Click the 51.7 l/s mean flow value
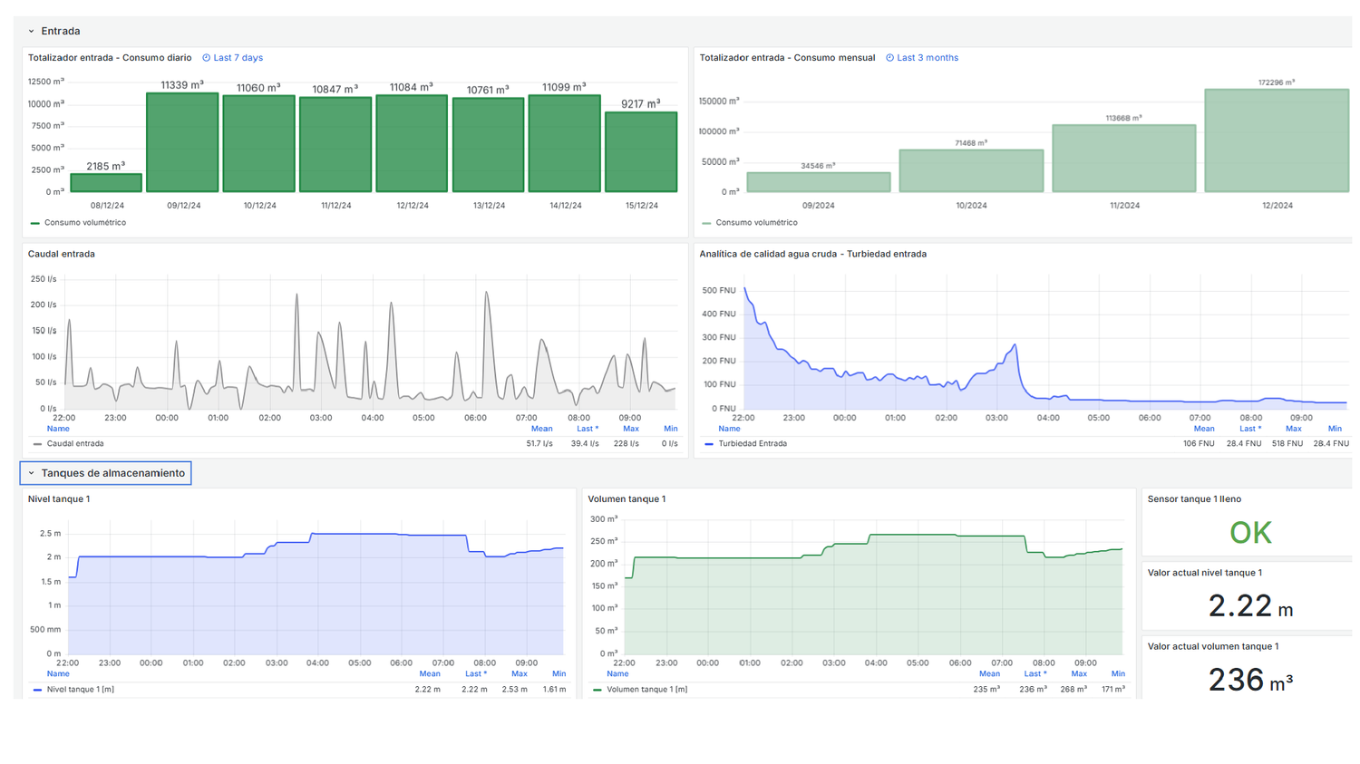 pyautogui.click(x=539, y=444)
